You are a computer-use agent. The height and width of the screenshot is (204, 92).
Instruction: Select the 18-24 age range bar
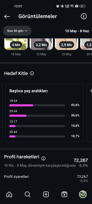tap(37, 105)
